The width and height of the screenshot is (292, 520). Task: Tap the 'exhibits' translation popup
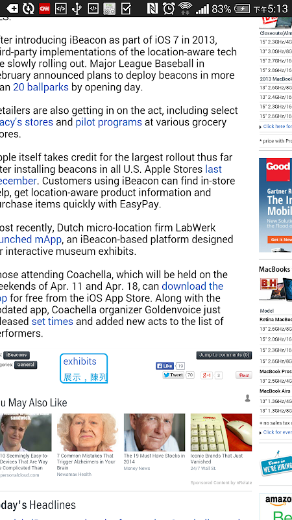pyautogui.click(x=84, y=369)
